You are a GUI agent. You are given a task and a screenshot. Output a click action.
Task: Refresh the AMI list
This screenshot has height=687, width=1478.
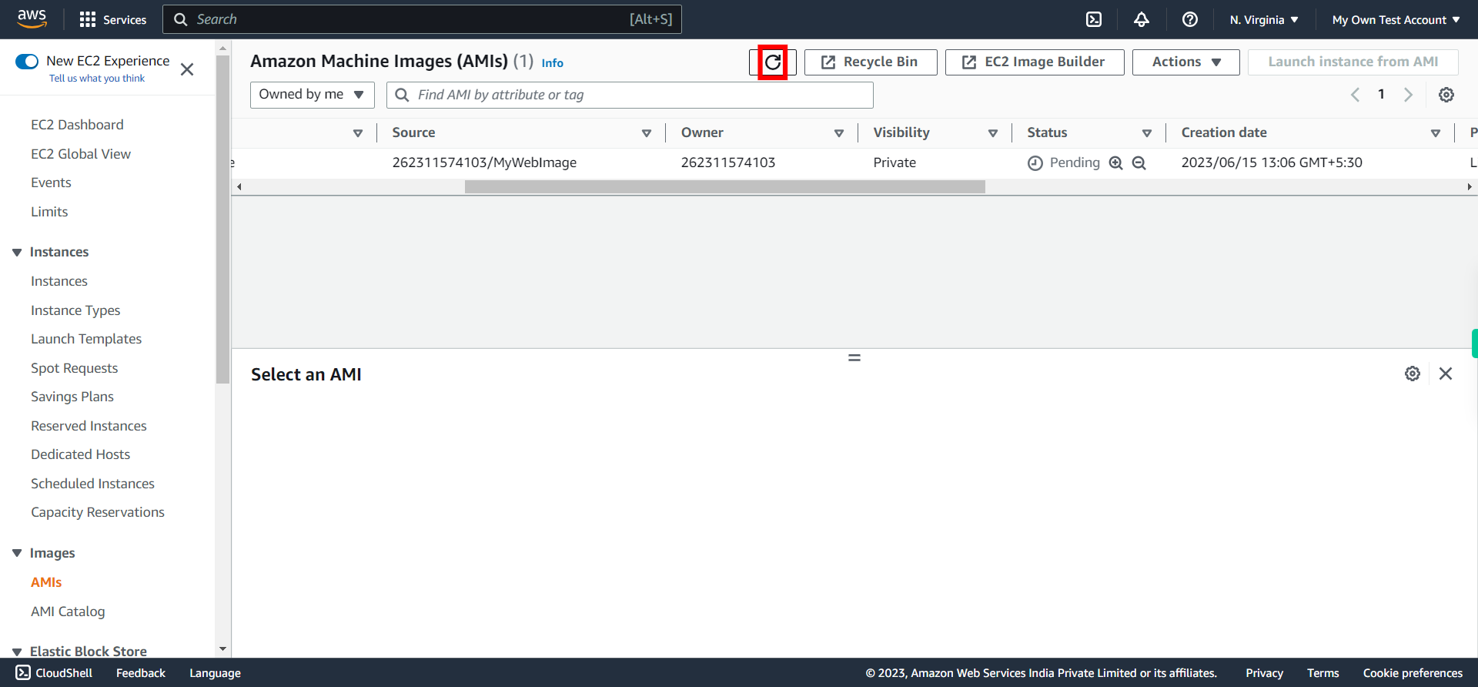(x=773, y=62)
